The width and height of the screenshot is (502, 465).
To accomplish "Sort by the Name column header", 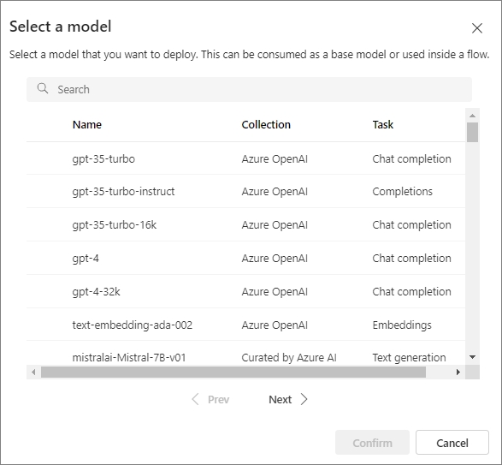I will click(x=87, y=124).
